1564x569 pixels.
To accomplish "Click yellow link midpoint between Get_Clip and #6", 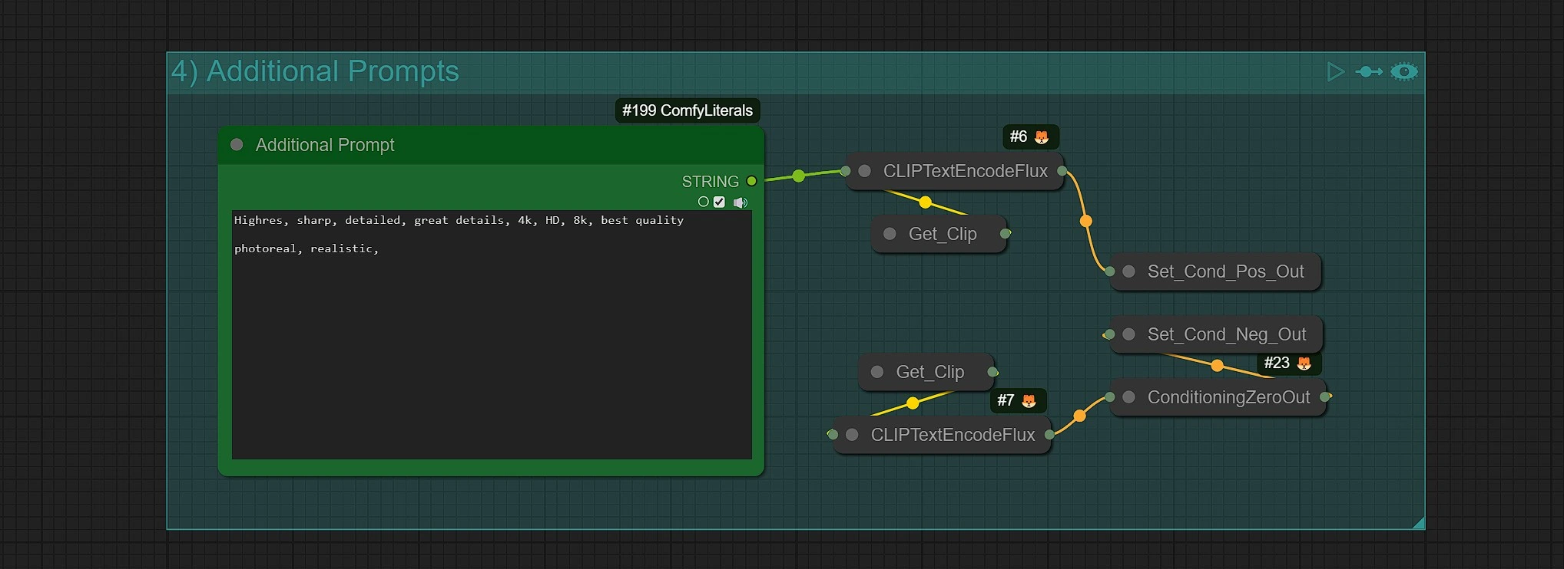I will click(925, 202).
